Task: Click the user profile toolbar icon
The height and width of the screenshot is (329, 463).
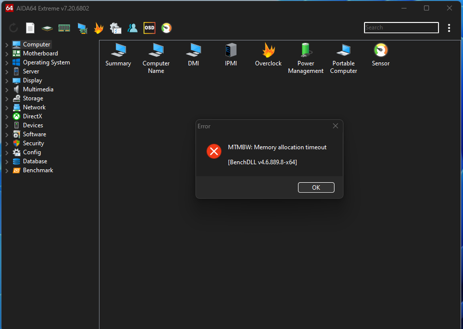Action: [x=132, y=28]
